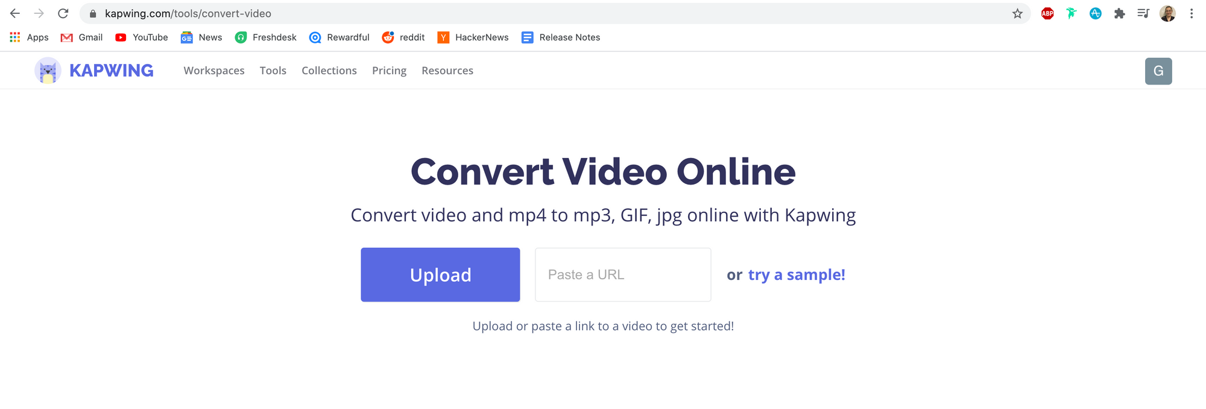Open the Rewardful bookmark

339,37
